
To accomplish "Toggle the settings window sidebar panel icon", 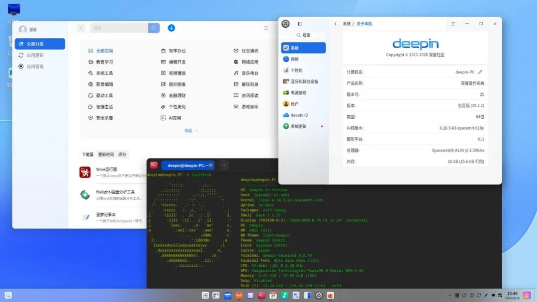I will [300, 24].
